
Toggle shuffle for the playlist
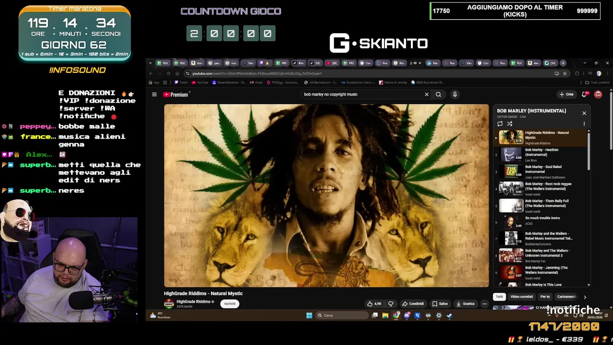point(510,124)
